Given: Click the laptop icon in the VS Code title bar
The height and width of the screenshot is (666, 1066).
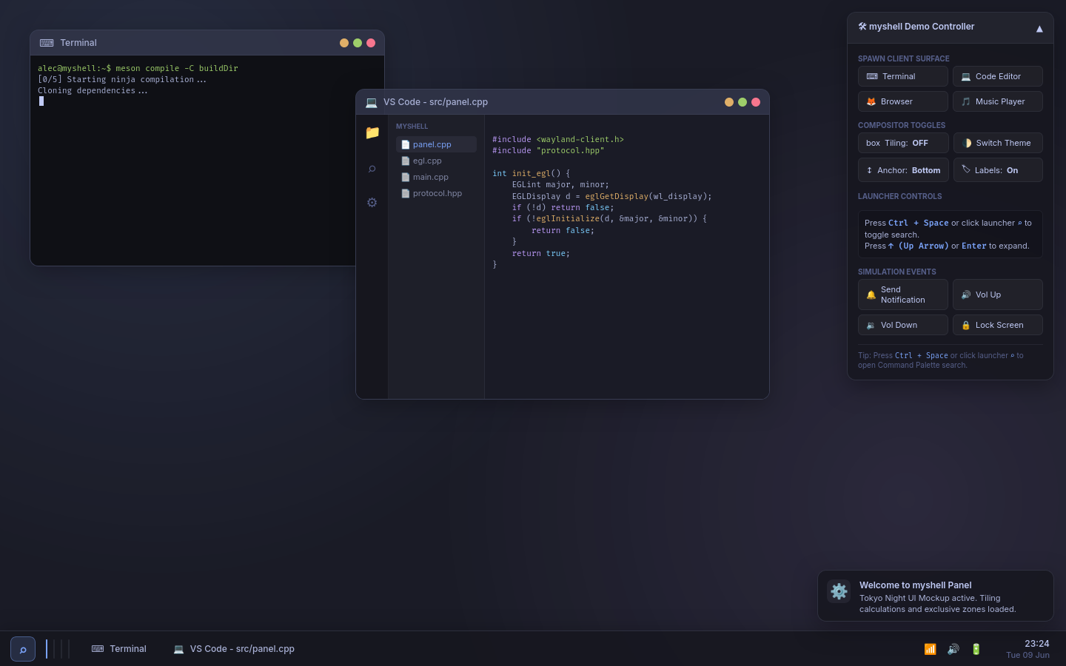Looking at the screenshot, I should point(371,102).
